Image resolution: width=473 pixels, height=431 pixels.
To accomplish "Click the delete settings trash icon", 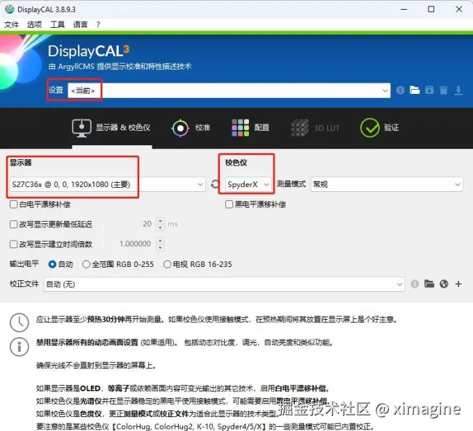I will [444, 90].
